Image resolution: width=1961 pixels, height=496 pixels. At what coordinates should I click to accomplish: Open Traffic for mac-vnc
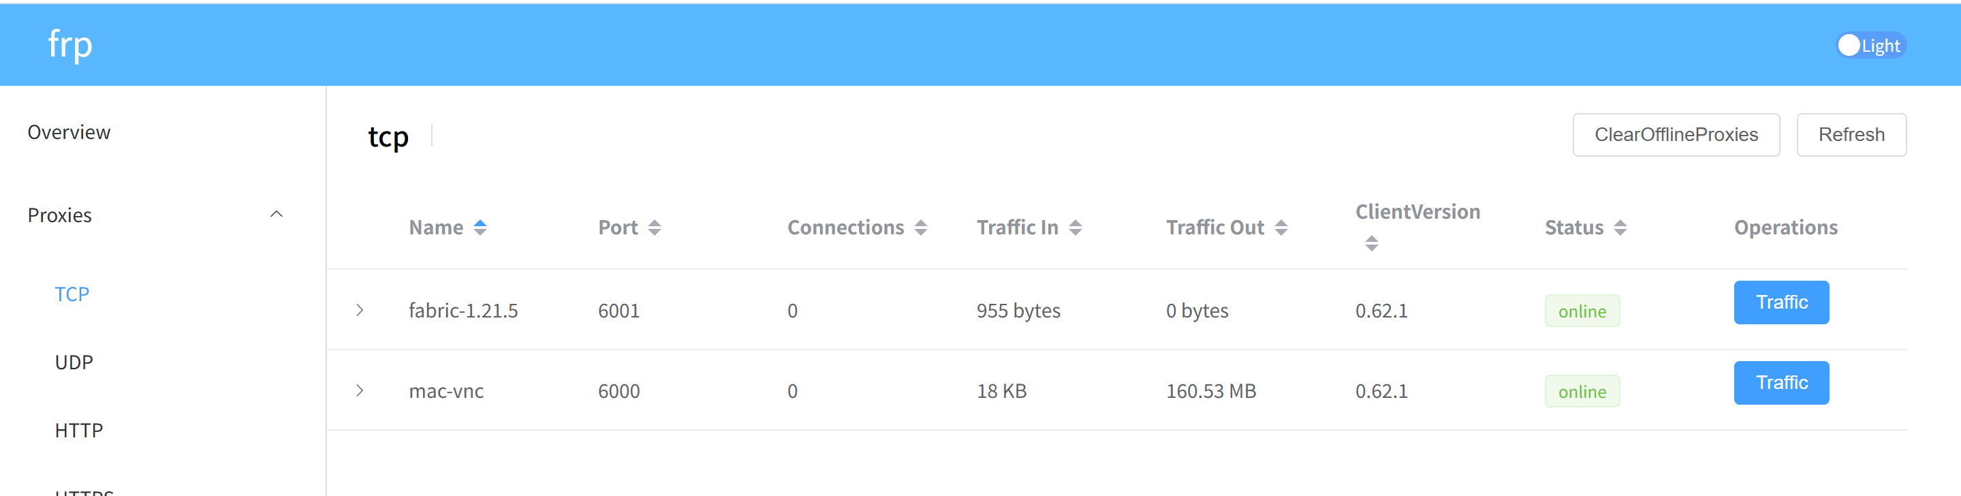point(1780,382)
